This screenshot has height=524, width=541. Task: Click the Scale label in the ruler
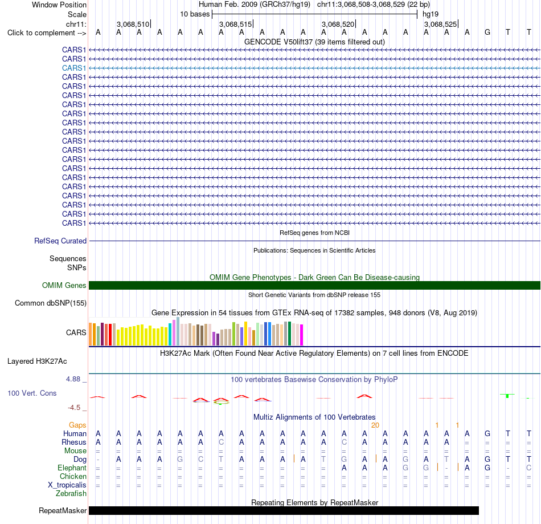pos(77,14)
